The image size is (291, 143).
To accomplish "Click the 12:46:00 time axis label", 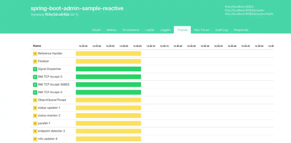I will (124, 46).
